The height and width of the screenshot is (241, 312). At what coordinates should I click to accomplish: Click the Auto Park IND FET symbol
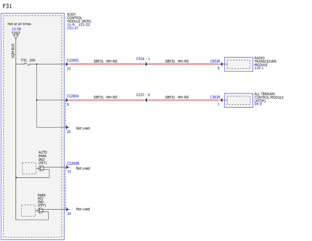click(x=41, y=168)
